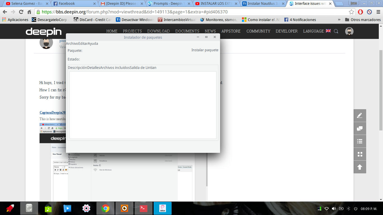The height and width of the screenshot is (215, 383).
Task: Switch to the Facebook browser tab
Action: coord(73,4)
